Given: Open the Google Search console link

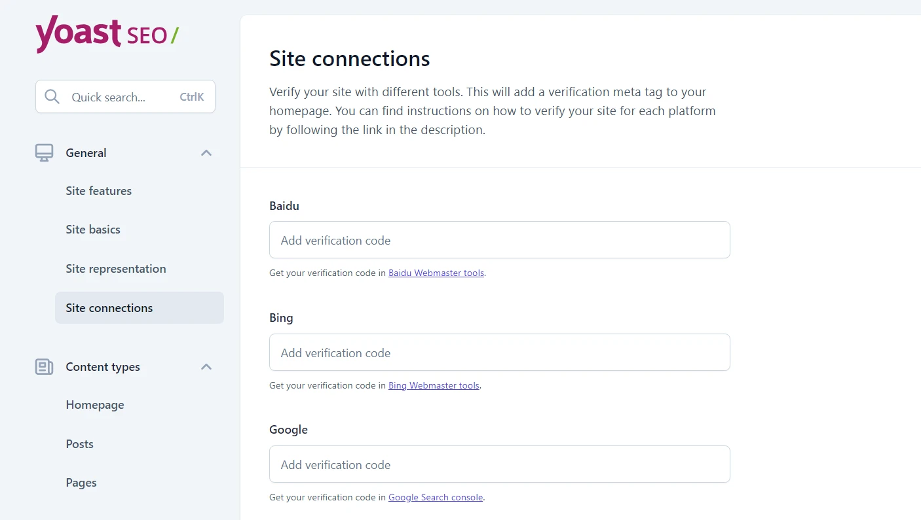Looking at the screenshot, I should [x=436, y=498].
